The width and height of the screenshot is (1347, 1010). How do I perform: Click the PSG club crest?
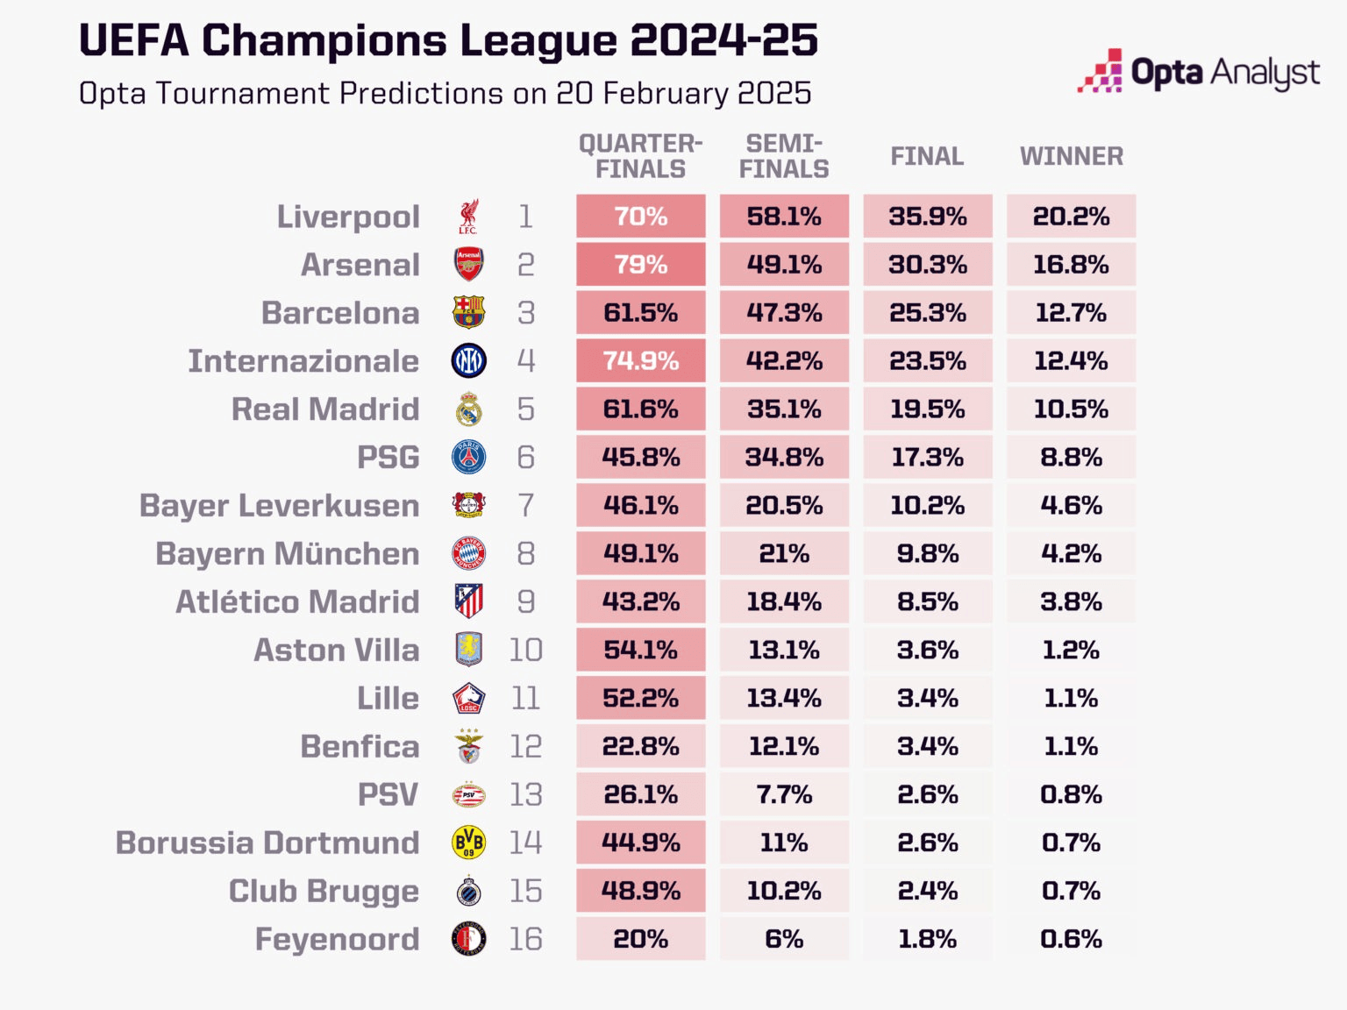pyautogui.click(x=468, y=457)
